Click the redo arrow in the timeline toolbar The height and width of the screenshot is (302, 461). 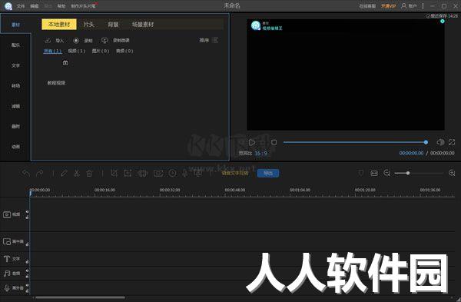39,173
